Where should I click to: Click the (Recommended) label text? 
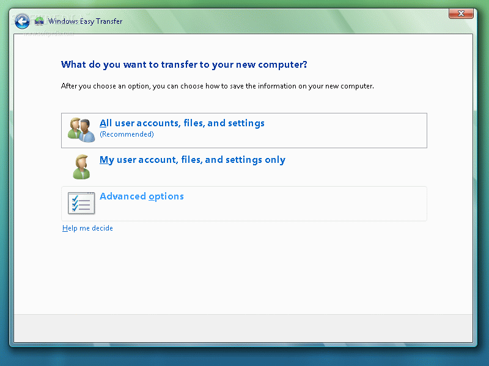point(127,134)
